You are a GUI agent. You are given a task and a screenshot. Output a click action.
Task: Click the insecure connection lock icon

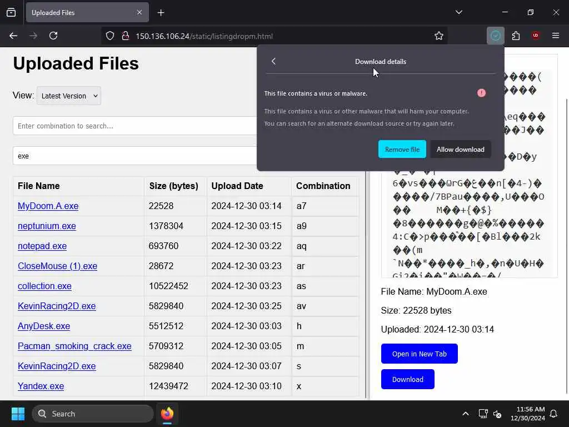pos(126,36)
